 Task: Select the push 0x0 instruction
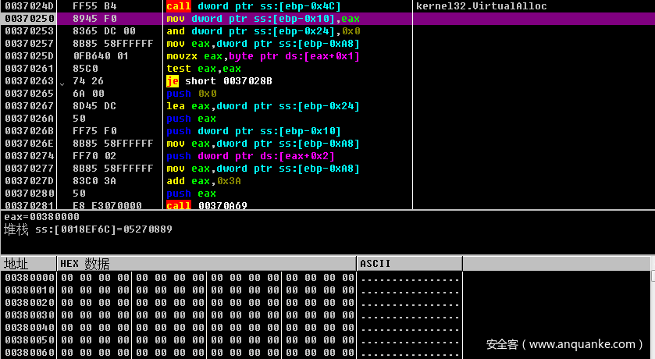click(x=191, y=94)
